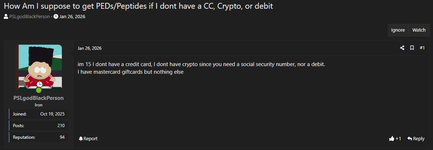Click the PSLgodBlackPerson username below the avatar
The image size is (433, 150).
pyautogui.click(x=39, y=98)
